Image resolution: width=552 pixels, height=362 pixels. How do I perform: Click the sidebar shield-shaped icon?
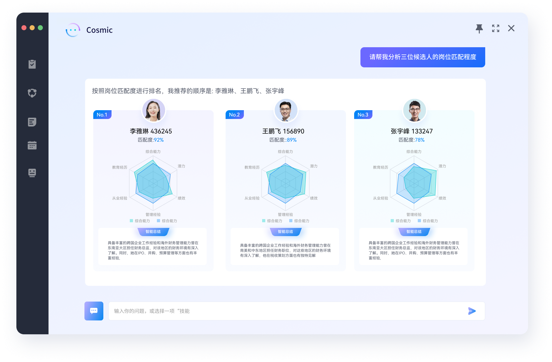(x=32, y=93)
